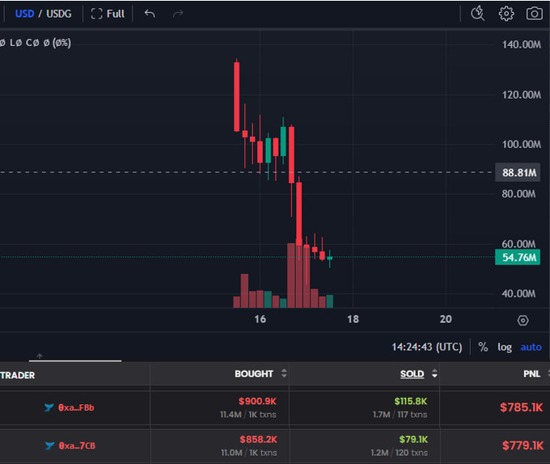Click the 140.00M price axis label
Image resolution: width=550 pixels, height=464 pixels.
(521, 44)
